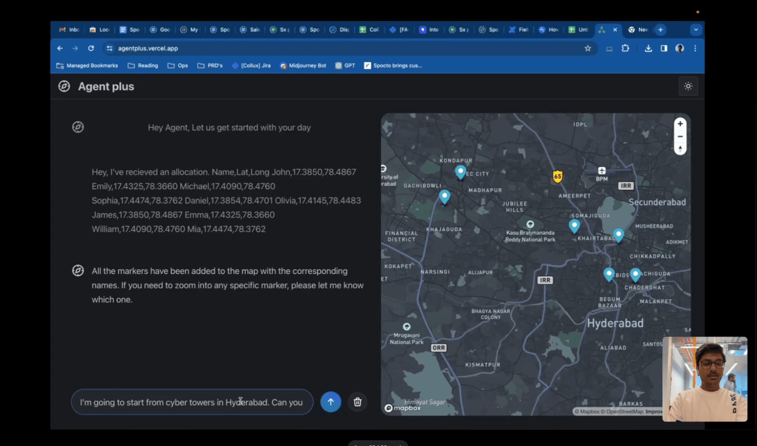Viewport: 757px width, 446px height.
Task: Switch to the Inte tab
Action: [429, 30]
